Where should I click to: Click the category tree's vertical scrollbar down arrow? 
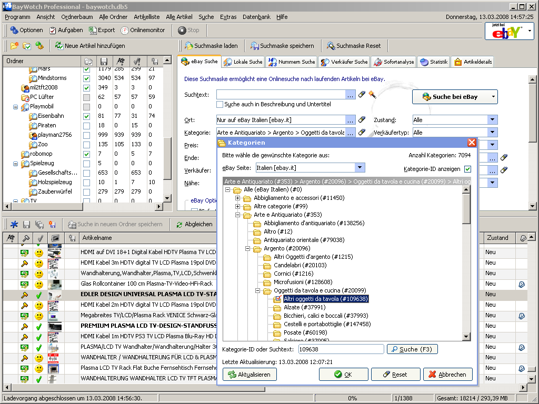click(466, 337)
